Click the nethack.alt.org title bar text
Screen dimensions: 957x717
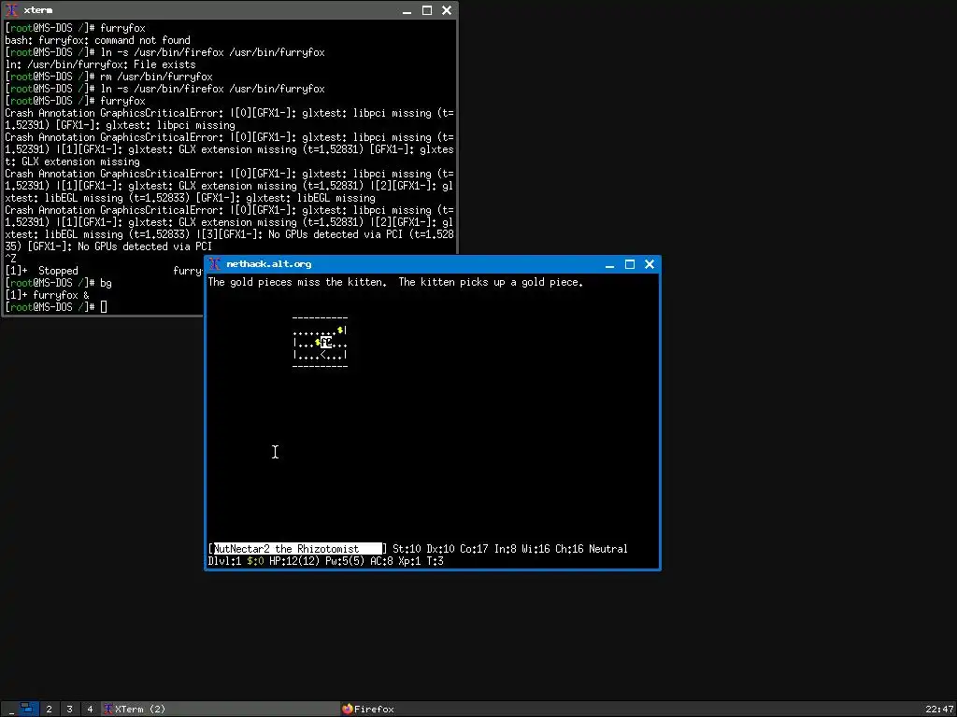[x=268, y=264]
